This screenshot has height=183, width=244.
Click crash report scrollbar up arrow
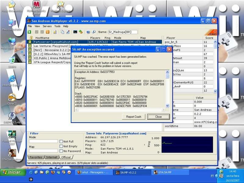(167, 72)
